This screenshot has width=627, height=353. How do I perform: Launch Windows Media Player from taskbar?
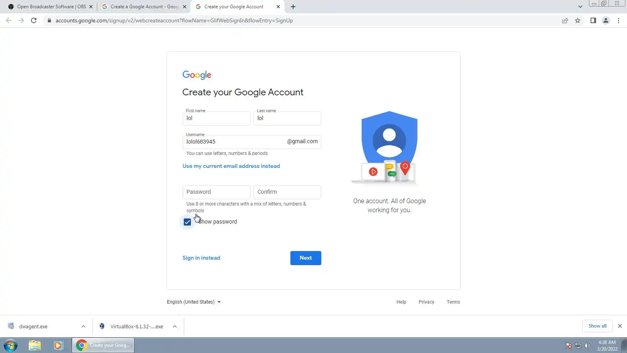[58, 346]
